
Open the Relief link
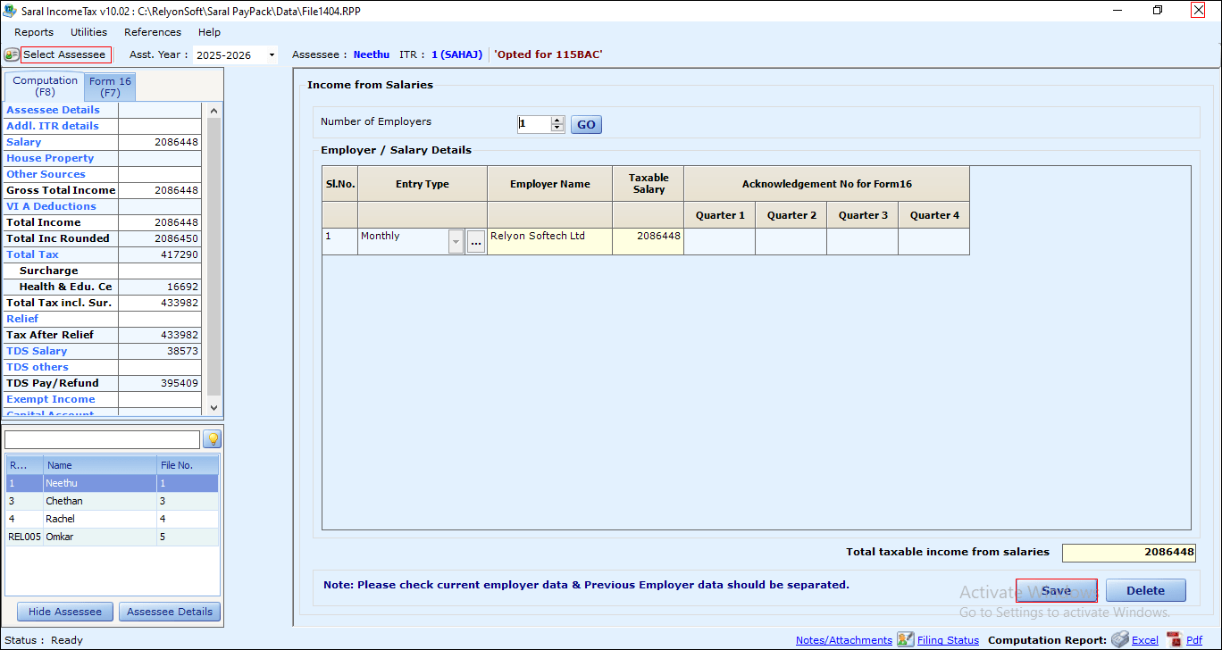coord(22,319)
